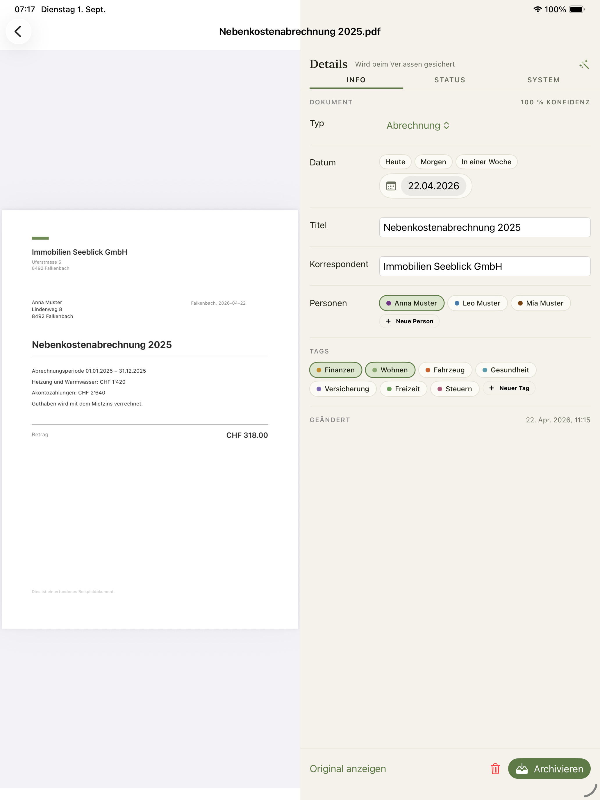This screenshot has width=600, height=800.
Task: Toggle the Finanzen tag
Action: pos(336,370)
